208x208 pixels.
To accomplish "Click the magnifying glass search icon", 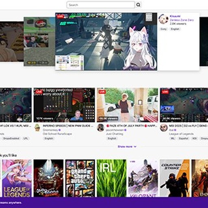I will coord(138,5).
